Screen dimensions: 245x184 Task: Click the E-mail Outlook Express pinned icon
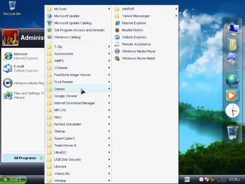[x=8, y=68]
